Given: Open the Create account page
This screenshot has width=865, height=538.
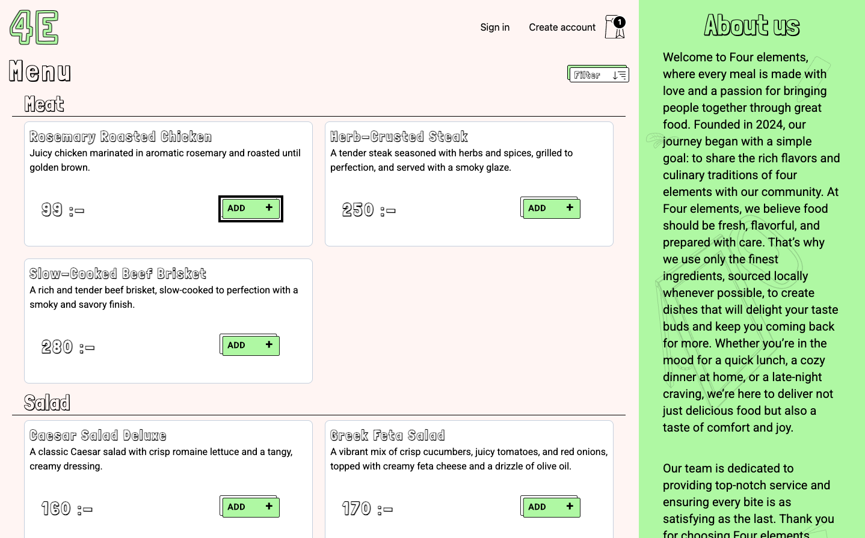Looking at the screenshot, I should [x=562, y=27].
